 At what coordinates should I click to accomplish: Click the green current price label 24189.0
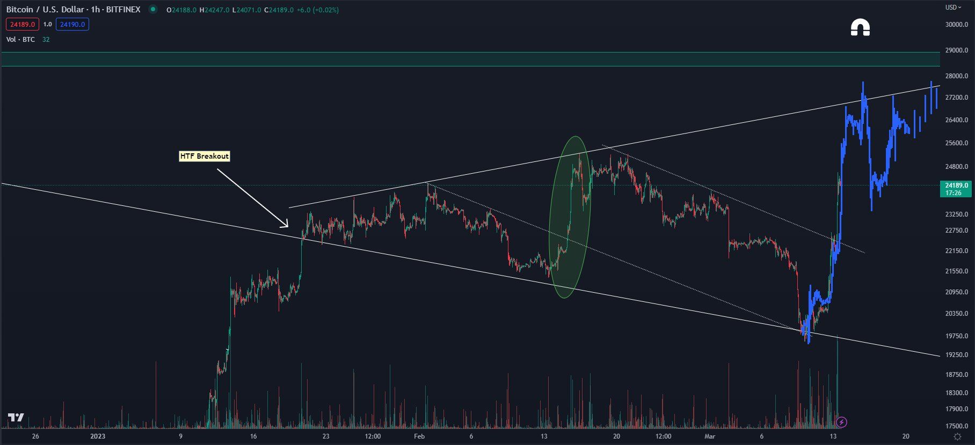tap(957, 189)
